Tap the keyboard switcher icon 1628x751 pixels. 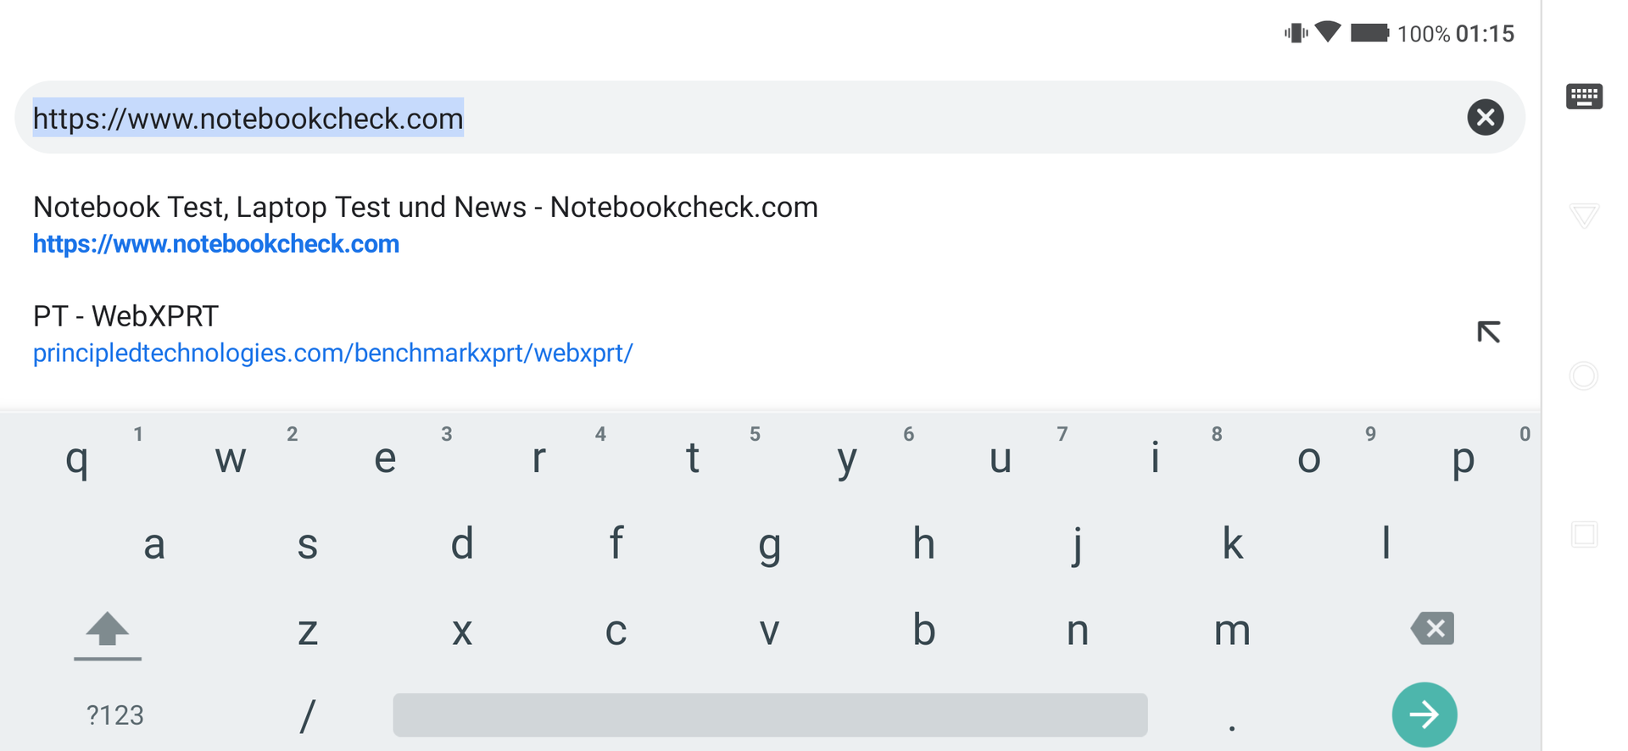tap(1584, 97)
